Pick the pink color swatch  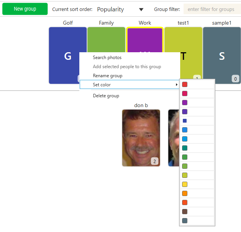click(185, 93)
